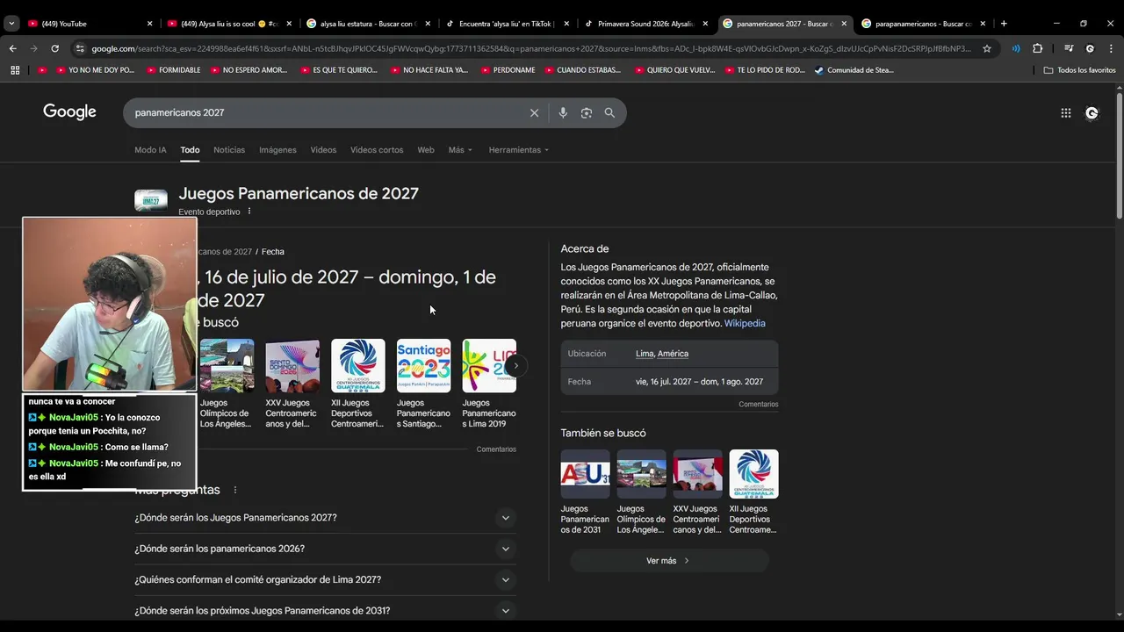View site information icon in address bar
The height and width of the screenshot is (632, 1124).
(80, 48)
